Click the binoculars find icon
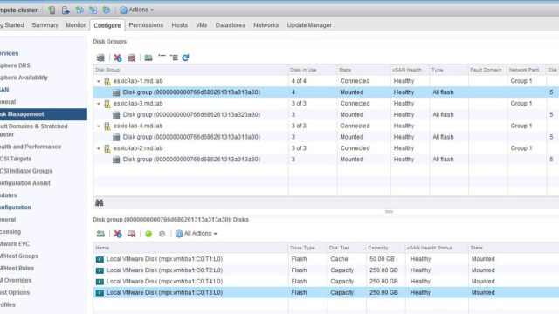Image resolution: width=559 pixels, height=314 pixels. [x=99, y=202]
